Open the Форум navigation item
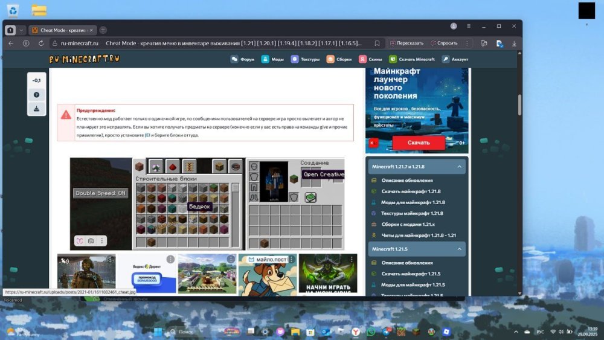The height and width of the screenshot is (340, 604). coord(243,59)
